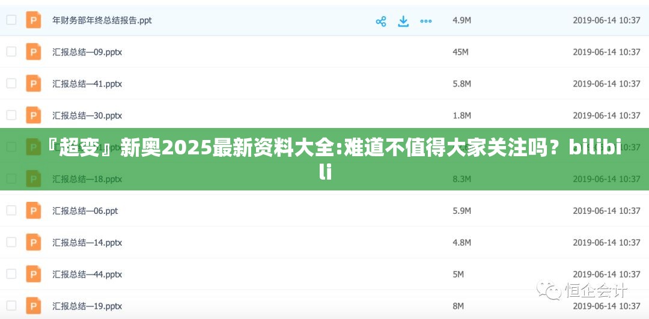
Task: Click the file name 汇报总结—41.pptx
Action: tap(87, 84)
